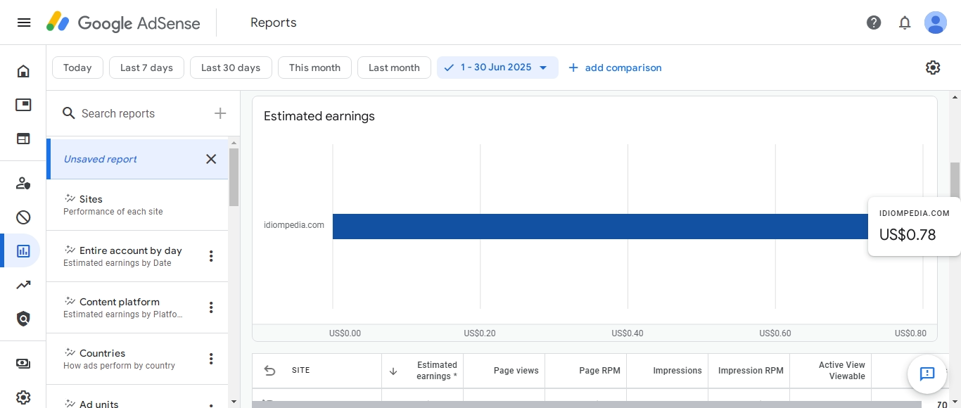The height and width of the screenshot is (408, 961).
Task: Open the Sites performance report
Action: [137, 205]
